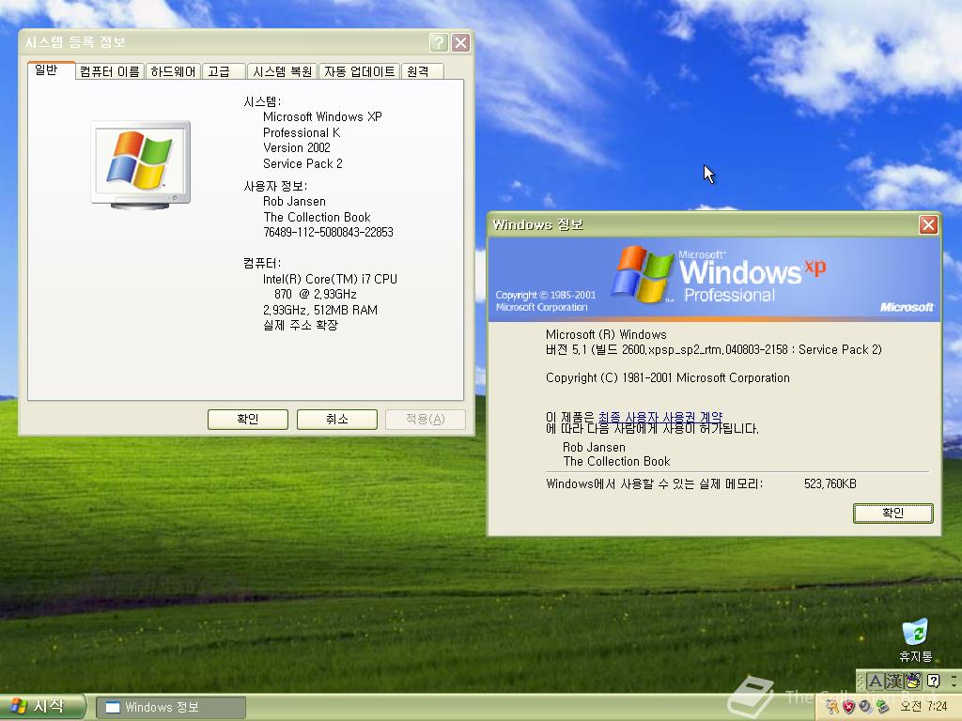Screen dimensions: 962x721
Task: Click the '2.93GHz, 512MB RAM' text
Action: coord(320,310)
